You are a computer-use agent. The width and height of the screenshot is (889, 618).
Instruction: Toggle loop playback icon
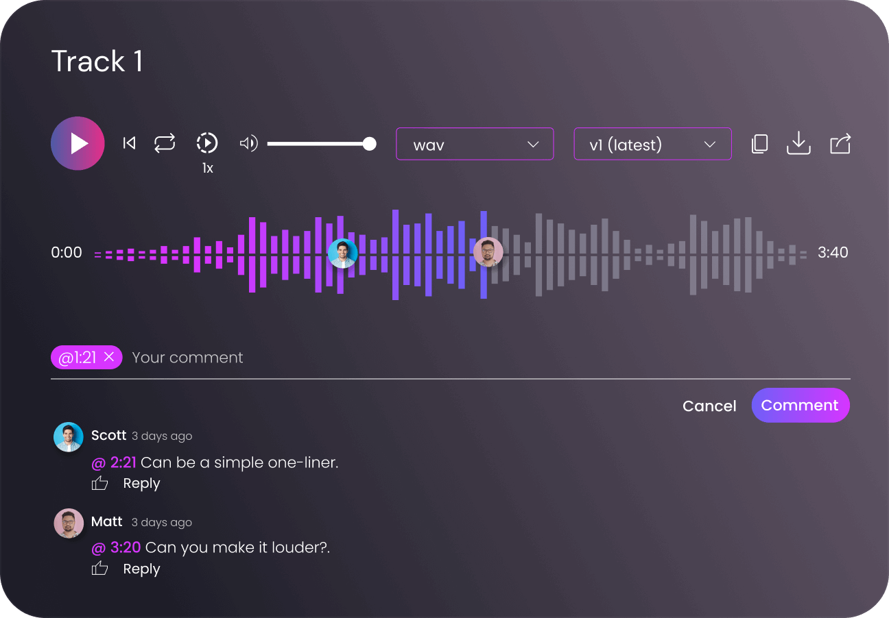tap(165, 143)
